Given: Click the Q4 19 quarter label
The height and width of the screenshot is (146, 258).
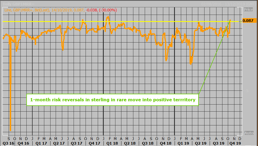Looking at the screenshot, I should (235, 143).
